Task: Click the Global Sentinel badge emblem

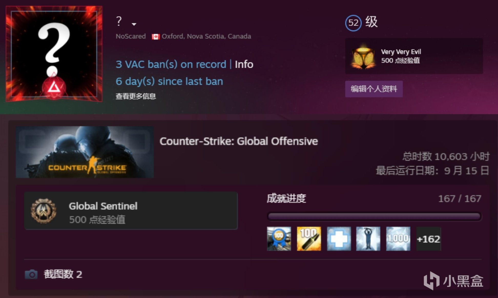Action: pos(44,211)
